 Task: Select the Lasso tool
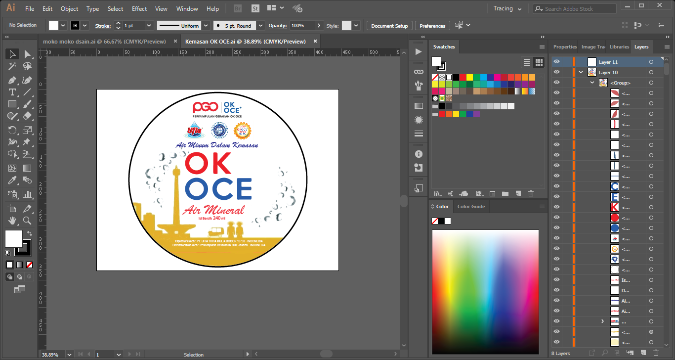coord(27,66)
